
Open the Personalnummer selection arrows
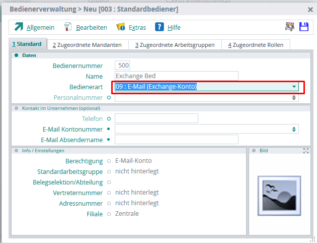(x=294, y=98)
